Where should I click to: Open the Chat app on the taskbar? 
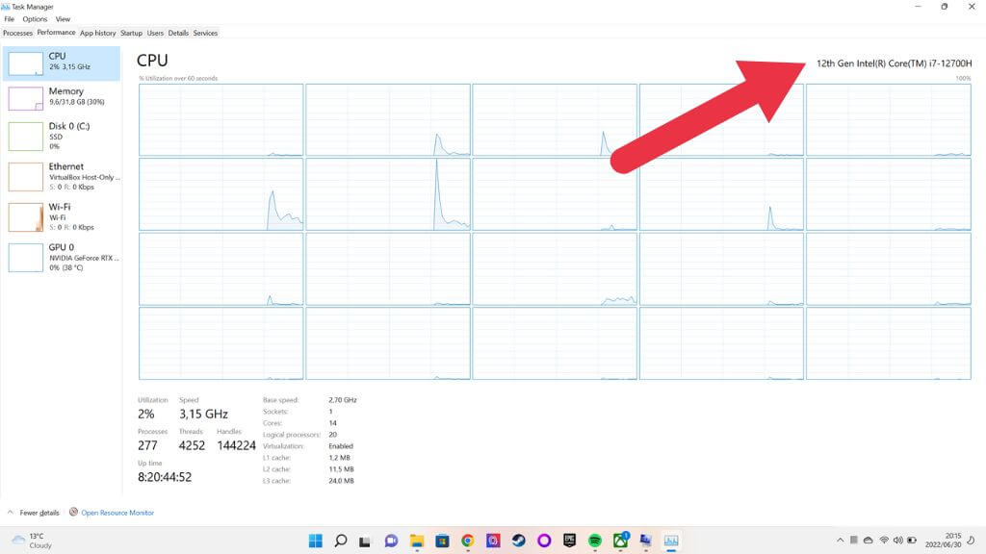coord(391,541)
